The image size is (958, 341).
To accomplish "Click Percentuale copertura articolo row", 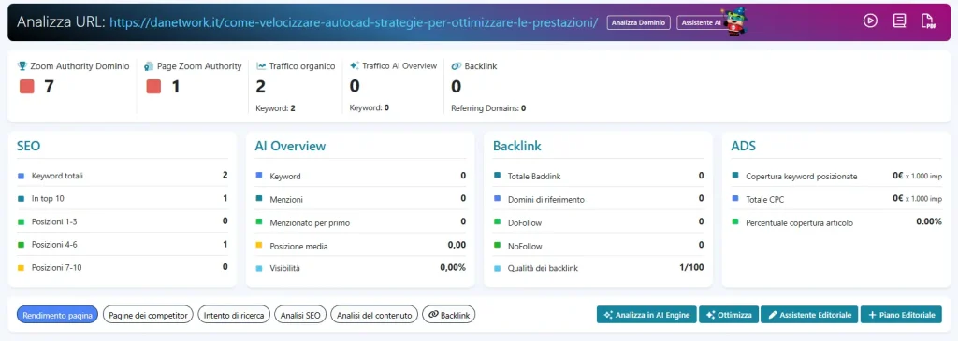I will pos(836,222).
